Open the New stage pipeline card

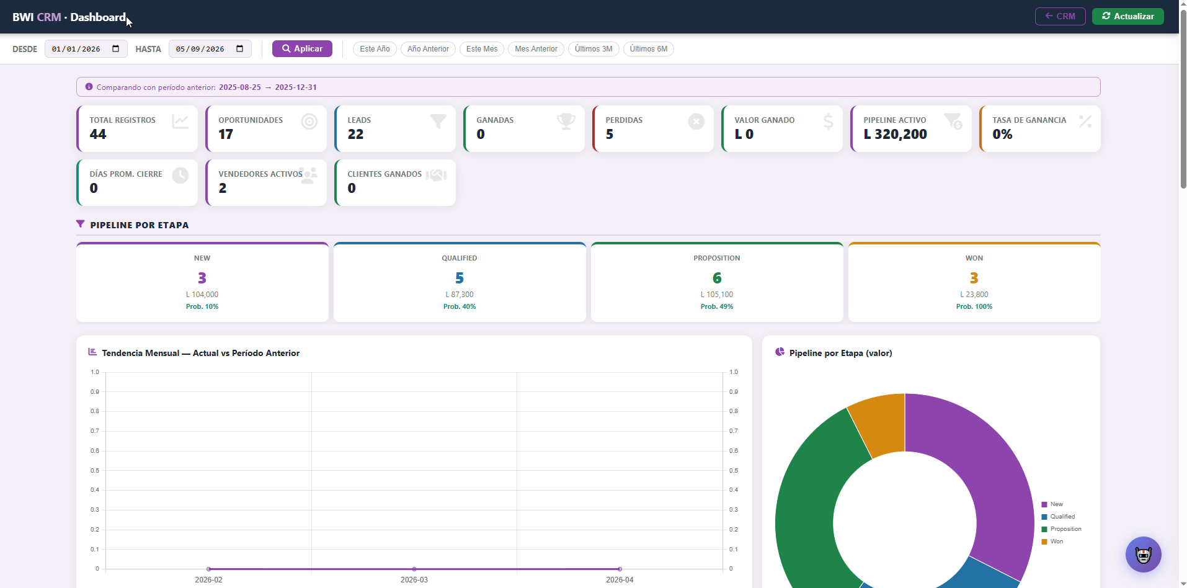[202, 282]
